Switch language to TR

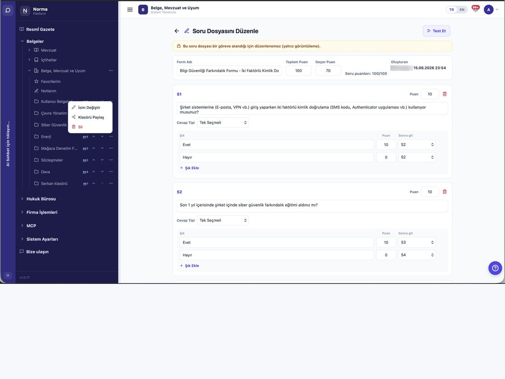tap(452, 10)
